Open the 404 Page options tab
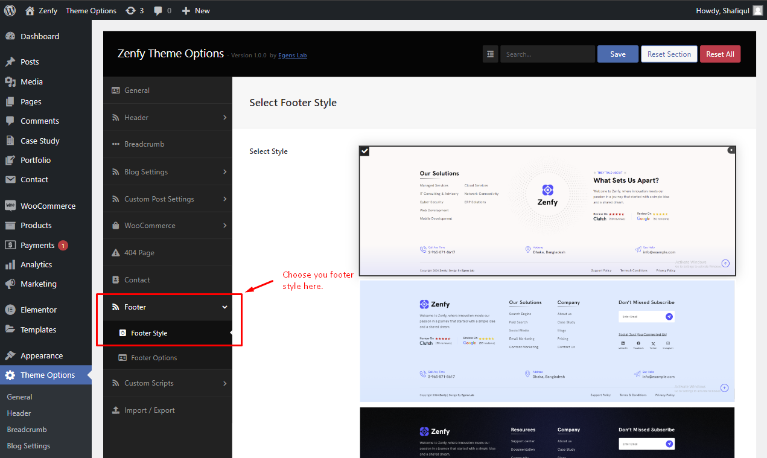Viewport: 767px width, 458px height. click(x=168, y=253)
